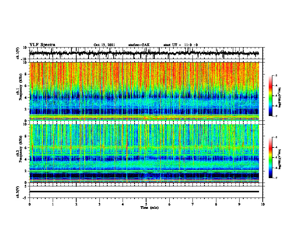Click the time axis tick label "5"
The image size is (296, 229).
coord(146,204)
